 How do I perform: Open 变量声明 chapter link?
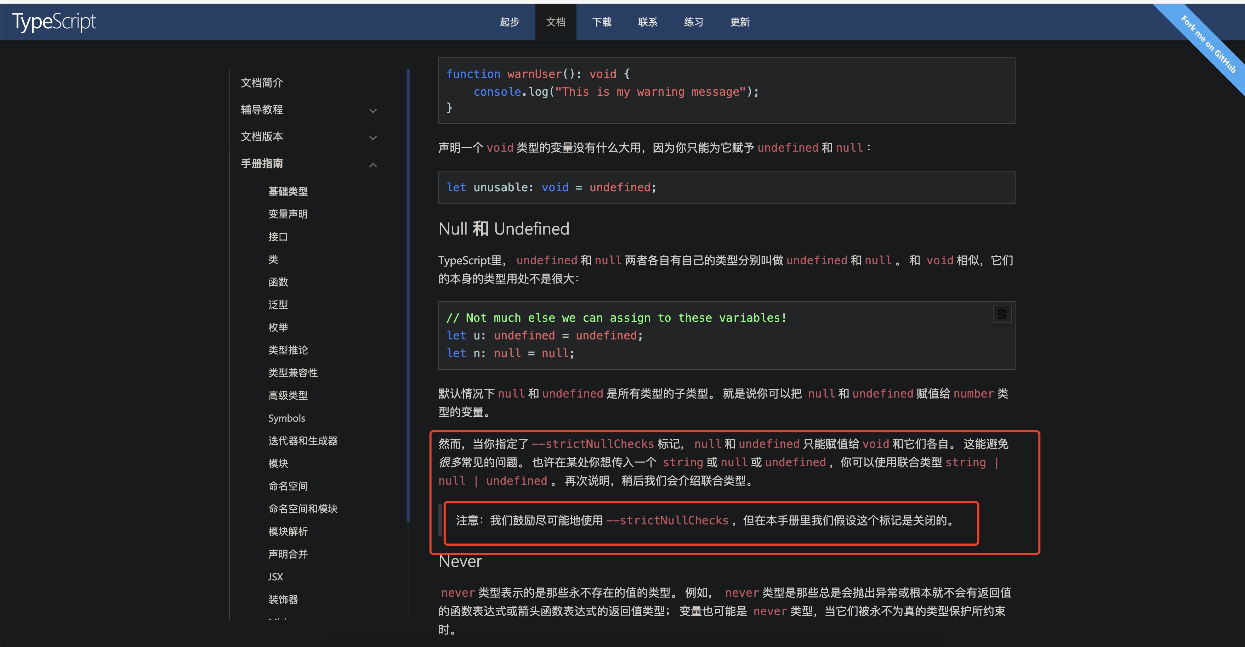click(x=288, y=214)
